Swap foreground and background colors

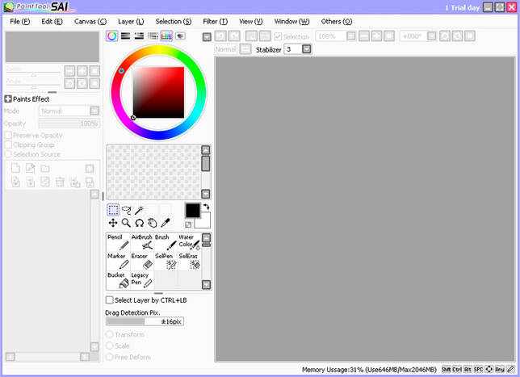tap(206, 207)
